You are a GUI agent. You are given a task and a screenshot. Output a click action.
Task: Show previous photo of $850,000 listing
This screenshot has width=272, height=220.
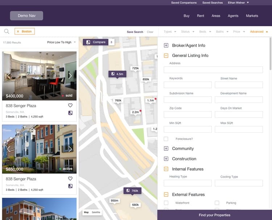9,149
